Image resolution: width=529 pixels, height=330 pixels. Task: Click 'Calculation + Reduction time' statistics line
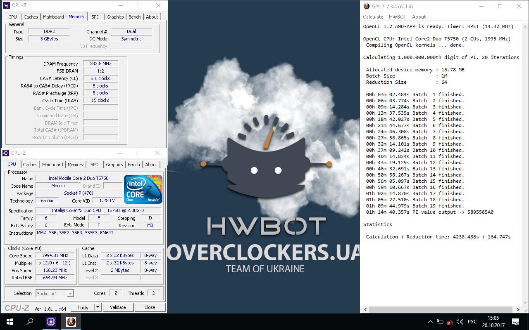pyautogui.click(x=438, y=237)
